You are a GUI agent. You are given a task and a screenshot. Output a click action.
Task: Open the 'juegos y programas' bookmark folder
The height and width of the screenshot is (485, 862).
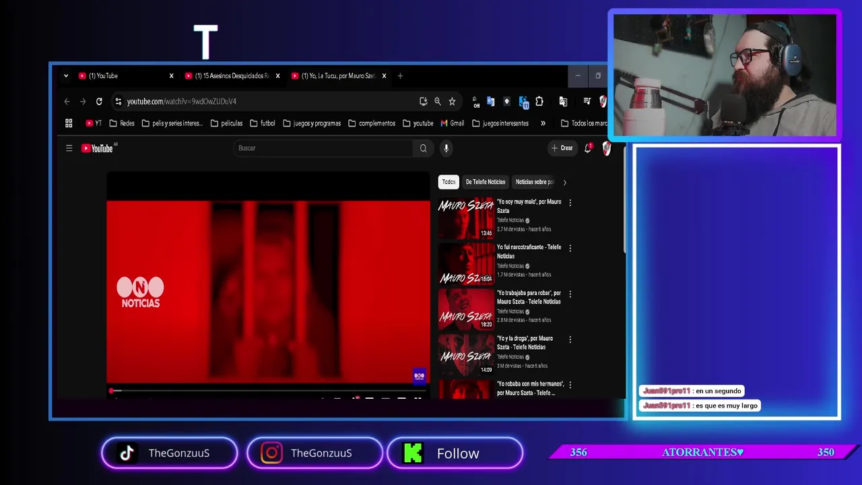tap(312, 123)
